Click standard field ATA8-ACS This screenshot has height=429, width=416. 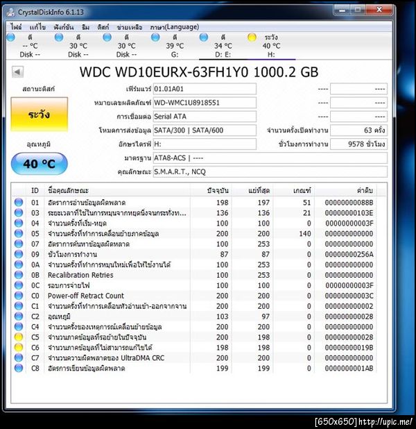pos(270,158)
